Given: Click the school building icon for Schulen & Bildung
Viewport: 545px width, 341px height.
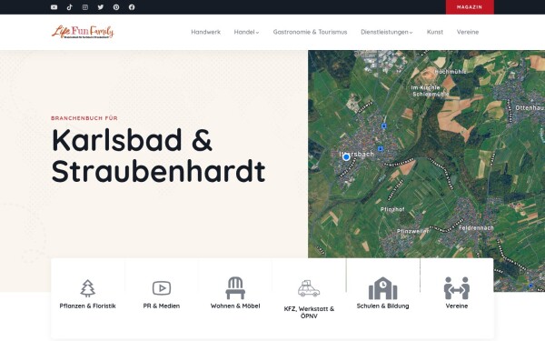Looking at the screenshot, I should (x=382, y=288).
